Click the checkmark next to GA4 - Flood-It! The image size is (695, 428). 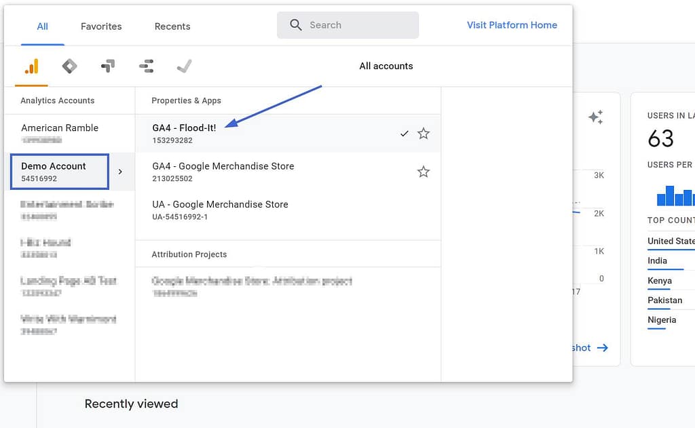click(405, 134)
